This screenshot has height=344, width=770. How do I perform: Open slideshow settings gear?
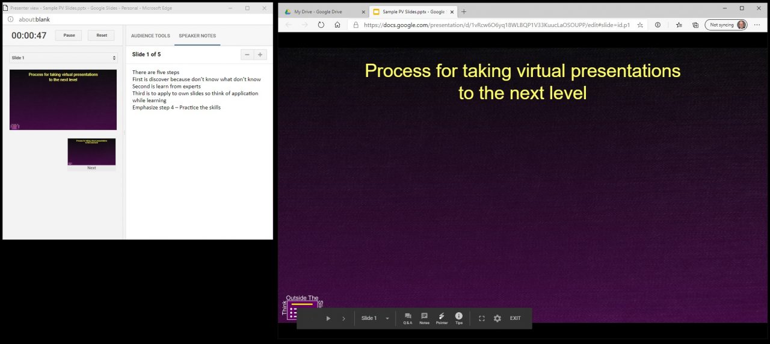[497, 318]
